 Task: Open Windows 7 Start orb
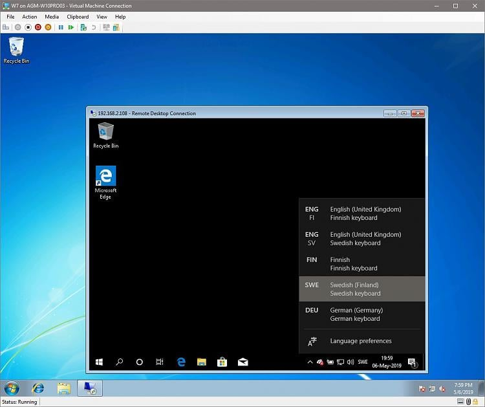[12, 388]
